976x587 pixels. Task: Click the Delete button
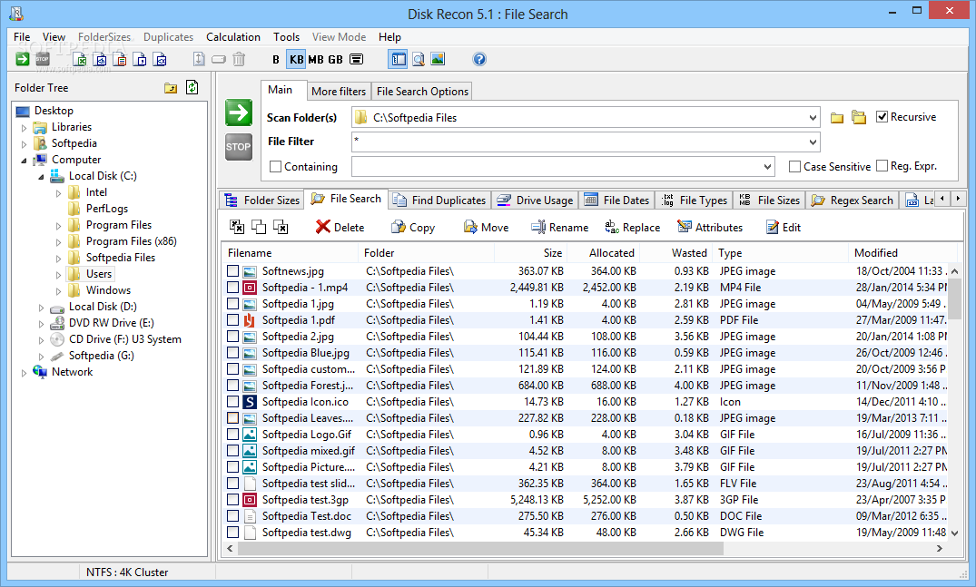point(340,228)
